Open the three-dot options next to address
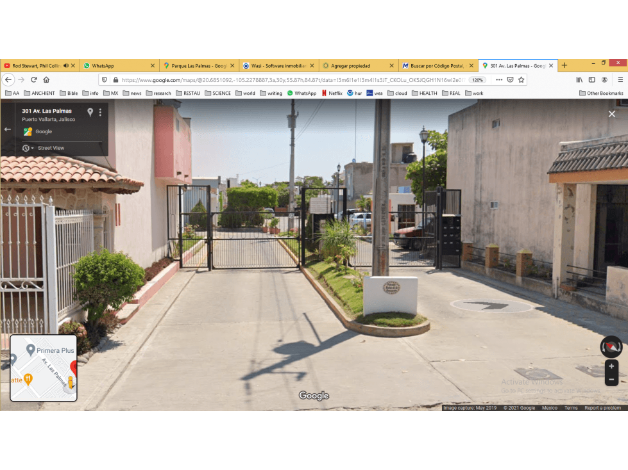 100,112
